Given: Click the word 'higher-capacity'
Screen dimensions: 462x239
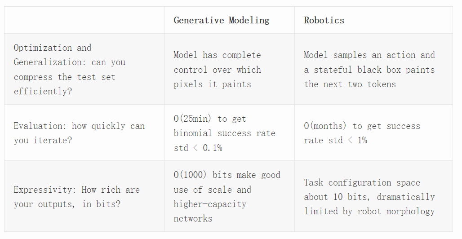Looking at the screenshot, I should click(x=210, y=204).
